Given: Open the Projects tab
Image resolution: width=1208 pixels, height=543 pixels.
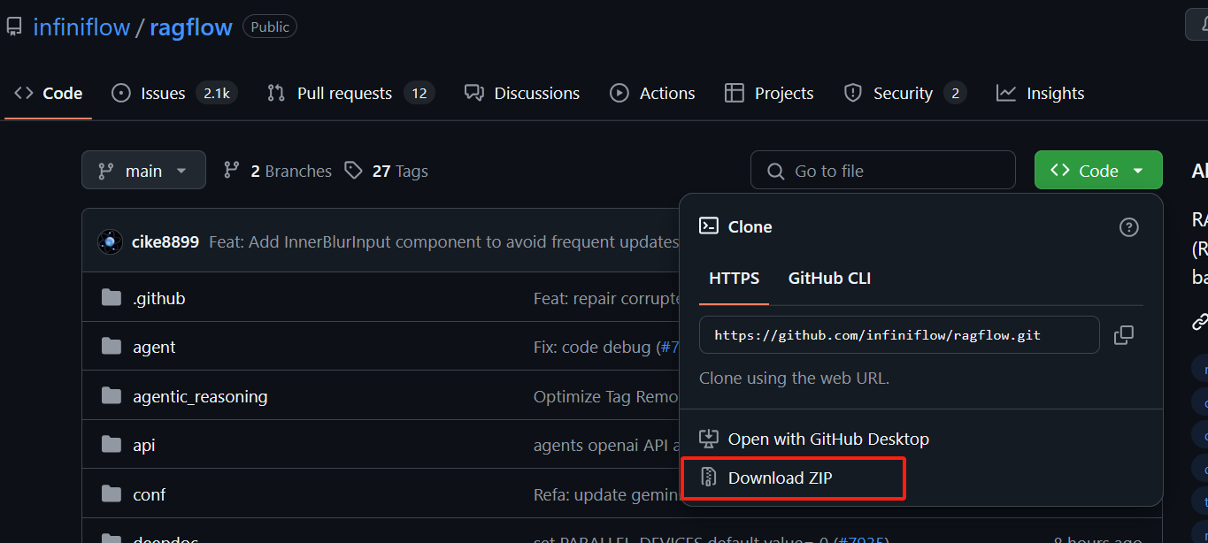Looking at the screenshot, I should coord(769,93).
